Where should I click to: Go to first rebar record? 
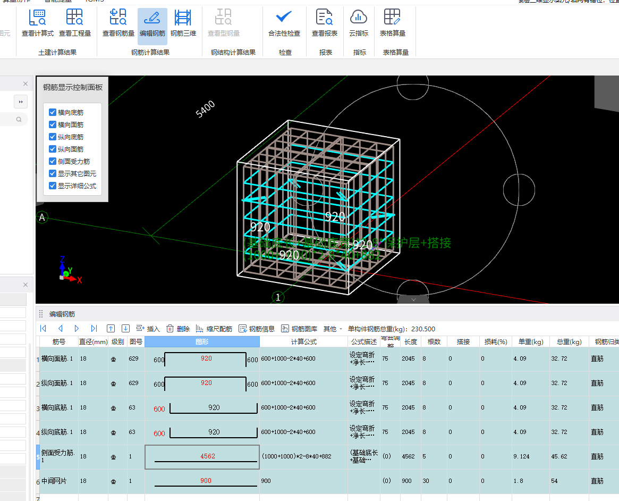tap(44, 329)
